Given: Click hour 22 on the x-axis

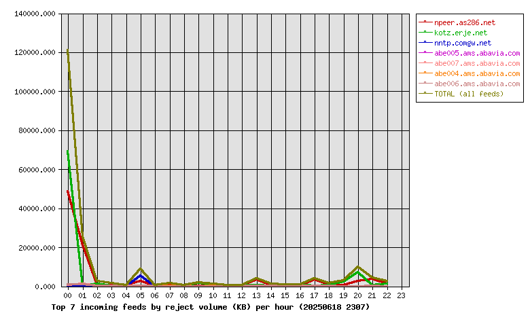Looking at the screenshot, I should [x=387, y=295].
